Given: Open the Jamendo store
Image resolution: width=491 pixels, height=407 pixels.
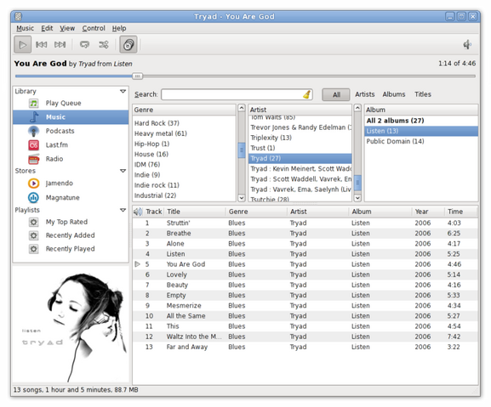Looking at the screenshot, I should point(60,184).
